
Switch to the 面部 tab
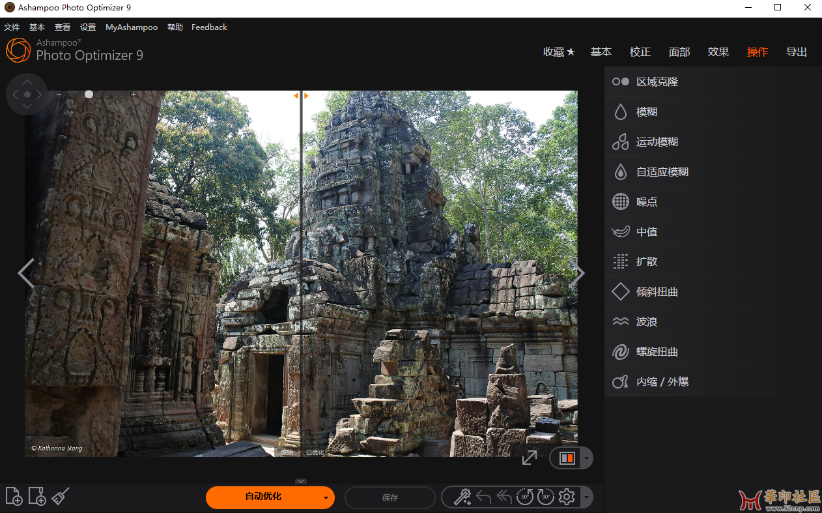pyautogui.click(x=679, y=52)
